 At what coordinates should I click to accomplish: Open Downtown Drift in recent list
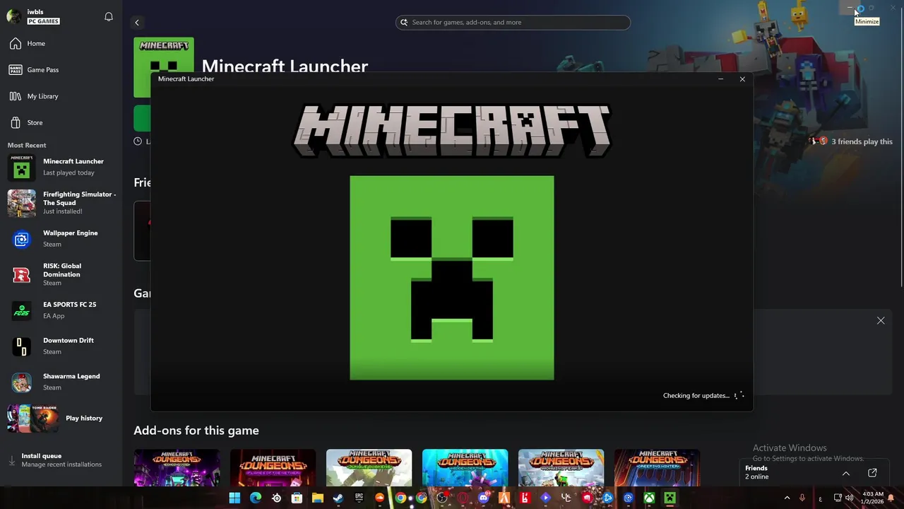tap(61, 346)
